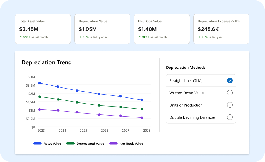Click the 2023 x-axis label
Screen dimensions: 265x162
(x=41, y=131)
